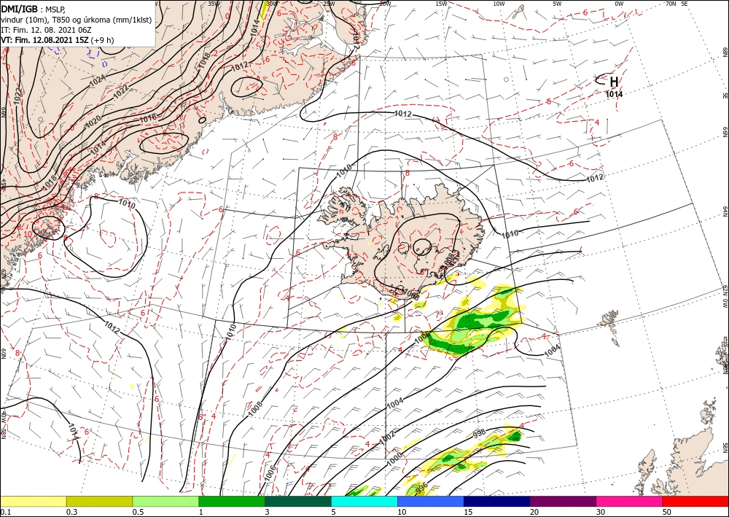Select the green 1–3 mm legend swatch

tap(232, 501)
